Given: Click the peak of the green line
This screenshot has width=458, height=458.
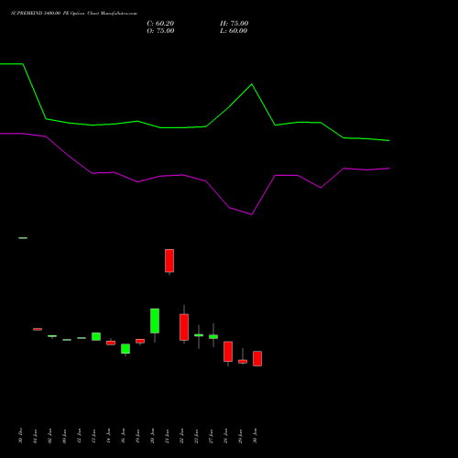Looking at the screenshot, I should [252, 84].
